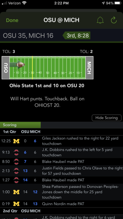The height and width of the screenshot is (219, 123).
Task: Tap the MICH end zone
Action: pos(90,68)
